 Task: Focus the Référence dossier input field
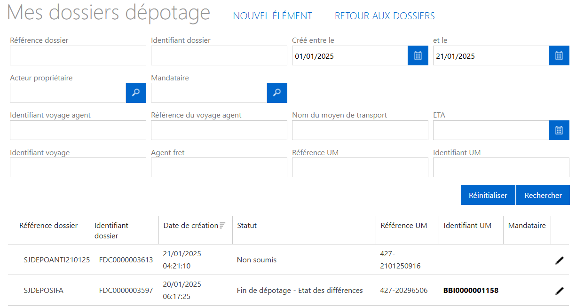click(x=78, y=55)
